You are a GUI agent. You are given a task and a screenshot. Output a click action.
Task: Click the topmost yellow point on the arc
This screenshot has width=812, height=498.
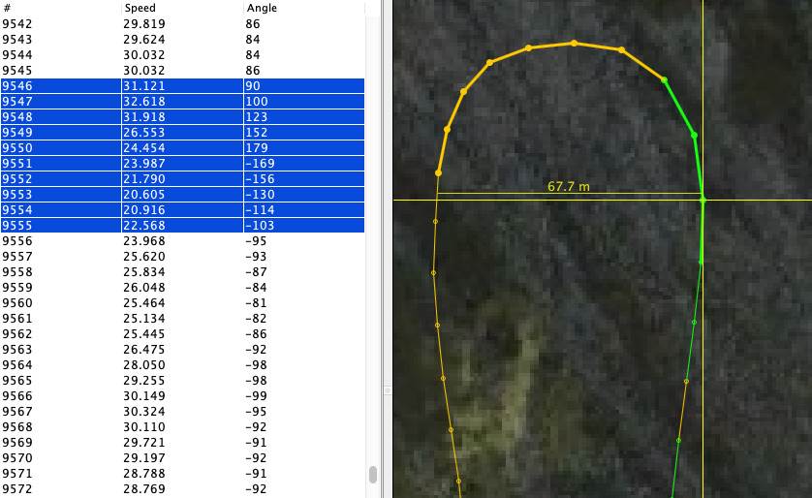coord(574,43)
